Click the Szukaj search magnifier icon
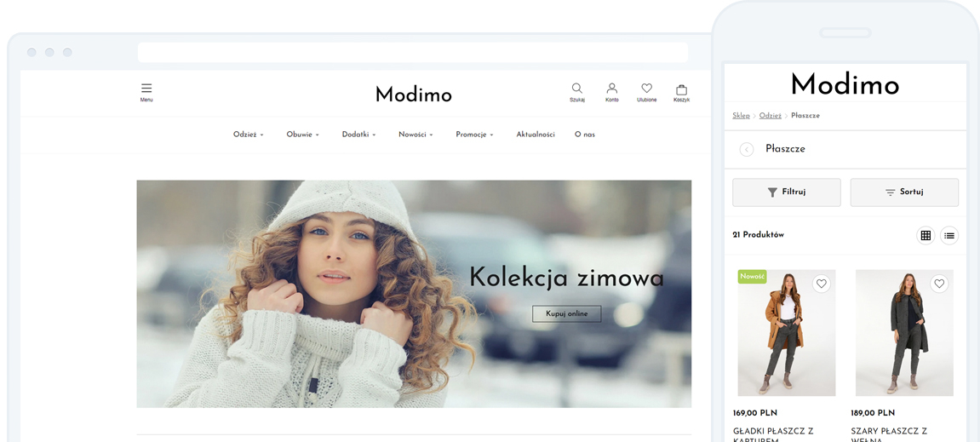 pyautogui.click(x=577, y=89)
